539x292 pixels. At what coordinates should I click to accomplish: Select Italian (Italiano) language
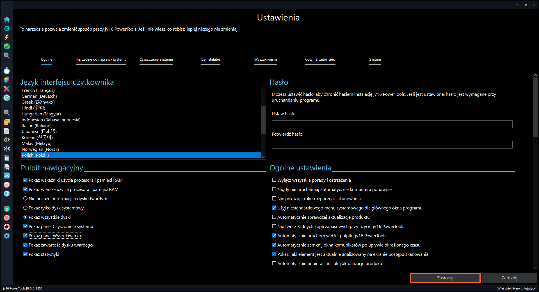pos(141,126)
